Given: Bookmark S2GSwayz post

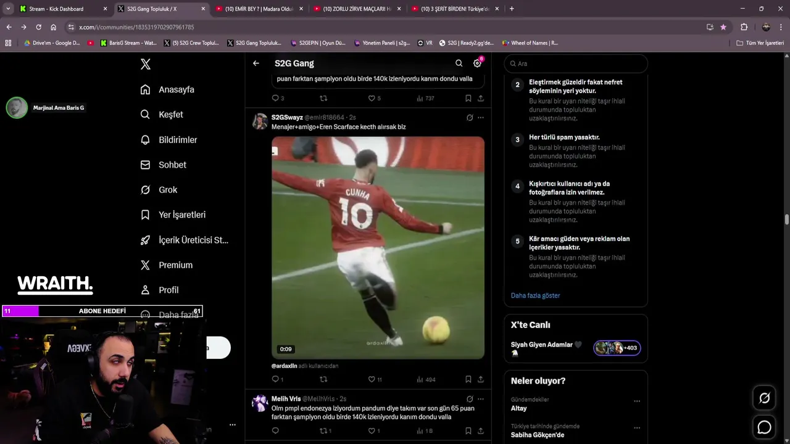Looking at the screenshot, I should tap(468, 379).
